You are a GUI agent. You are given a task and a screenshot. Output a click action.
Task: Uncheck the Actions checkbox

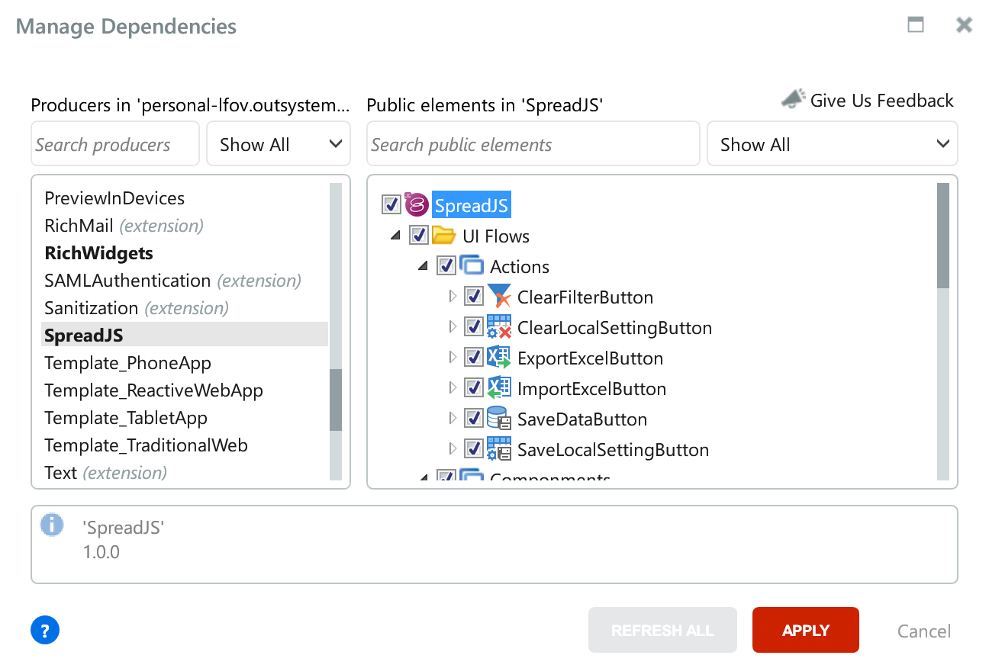tap(446, 266)
